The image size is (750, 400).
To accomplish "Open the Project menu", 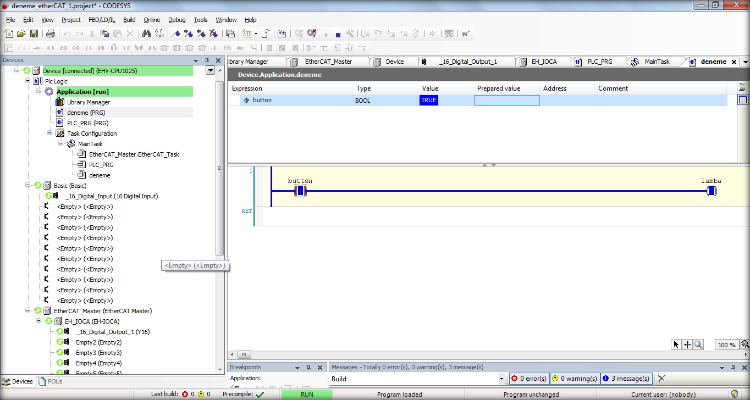I will pos(71,20).
